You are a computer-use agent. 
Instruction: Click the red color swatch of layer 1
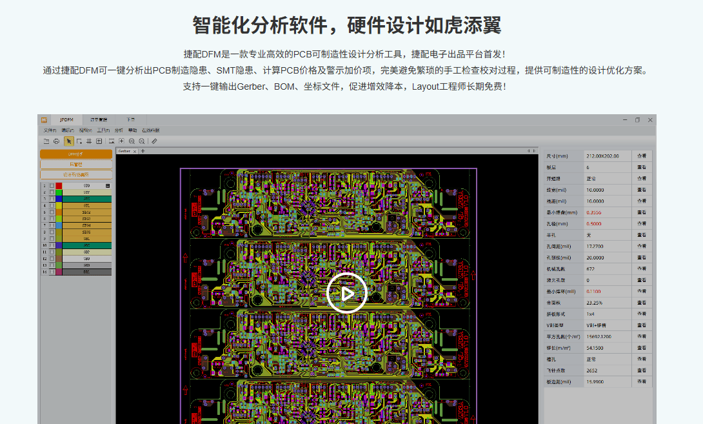[x=59, y=186]
